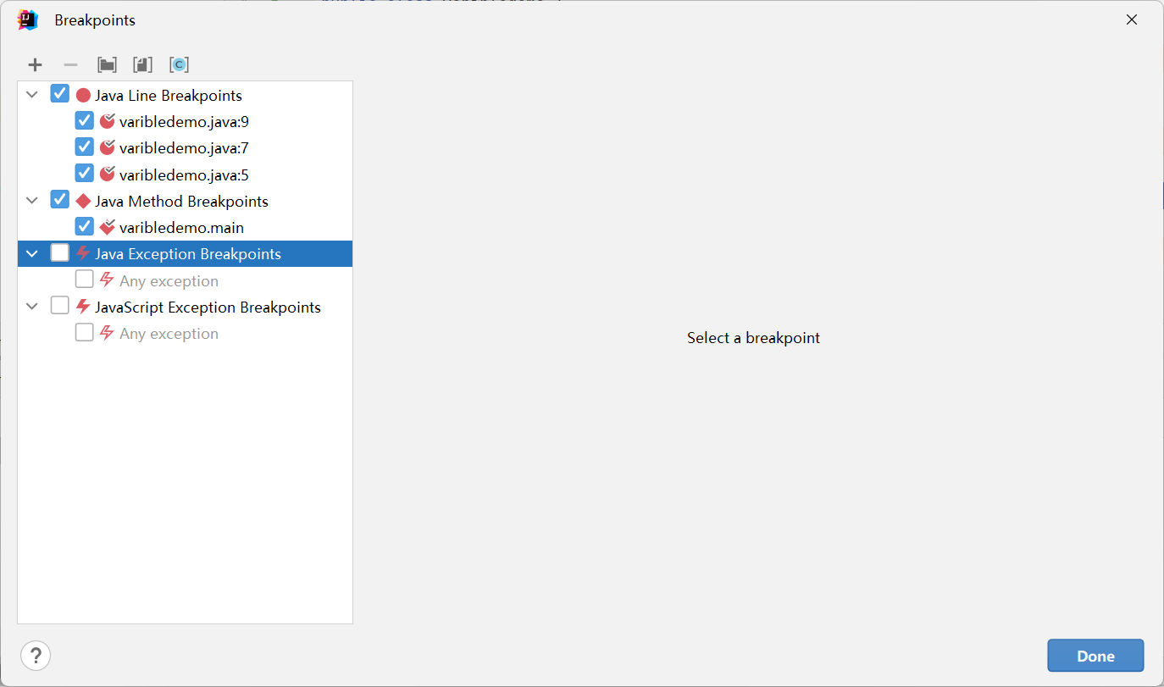Click the lightning icon beside Java Exception Breakpoints
This screenshot has height=687, width=1164.
[x=82, y=252]
